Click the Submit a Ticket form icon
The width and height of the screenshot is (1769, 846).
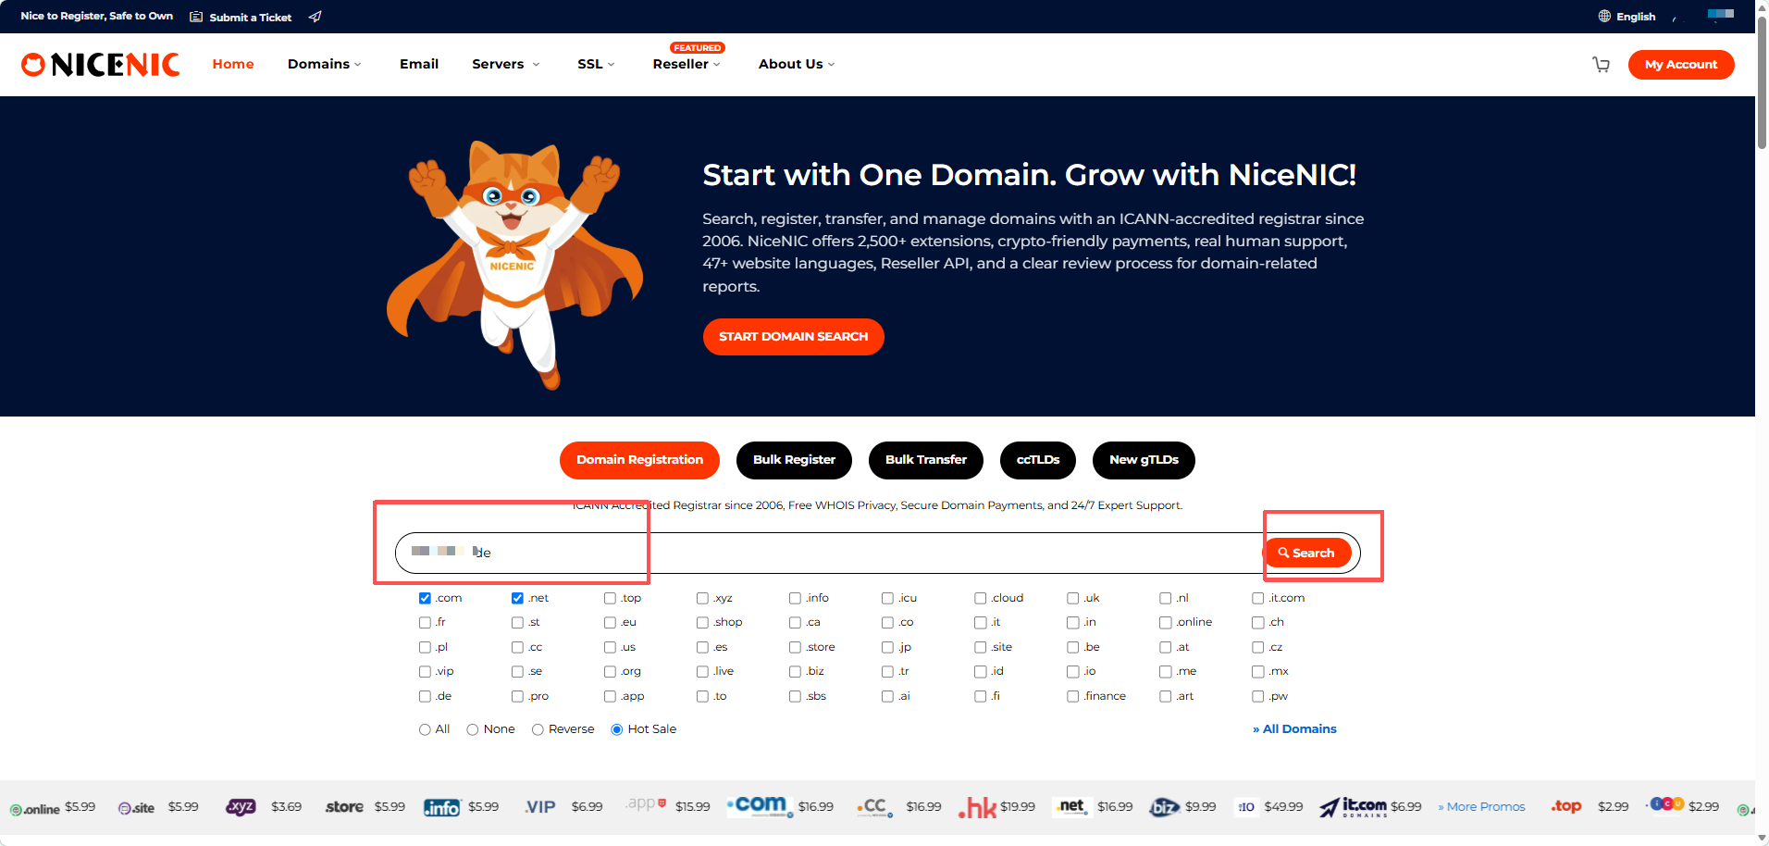point(196,17)
